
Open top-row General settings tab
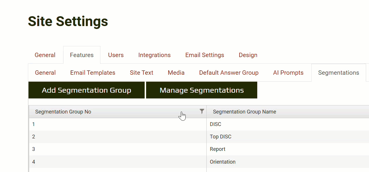(45, 55)
